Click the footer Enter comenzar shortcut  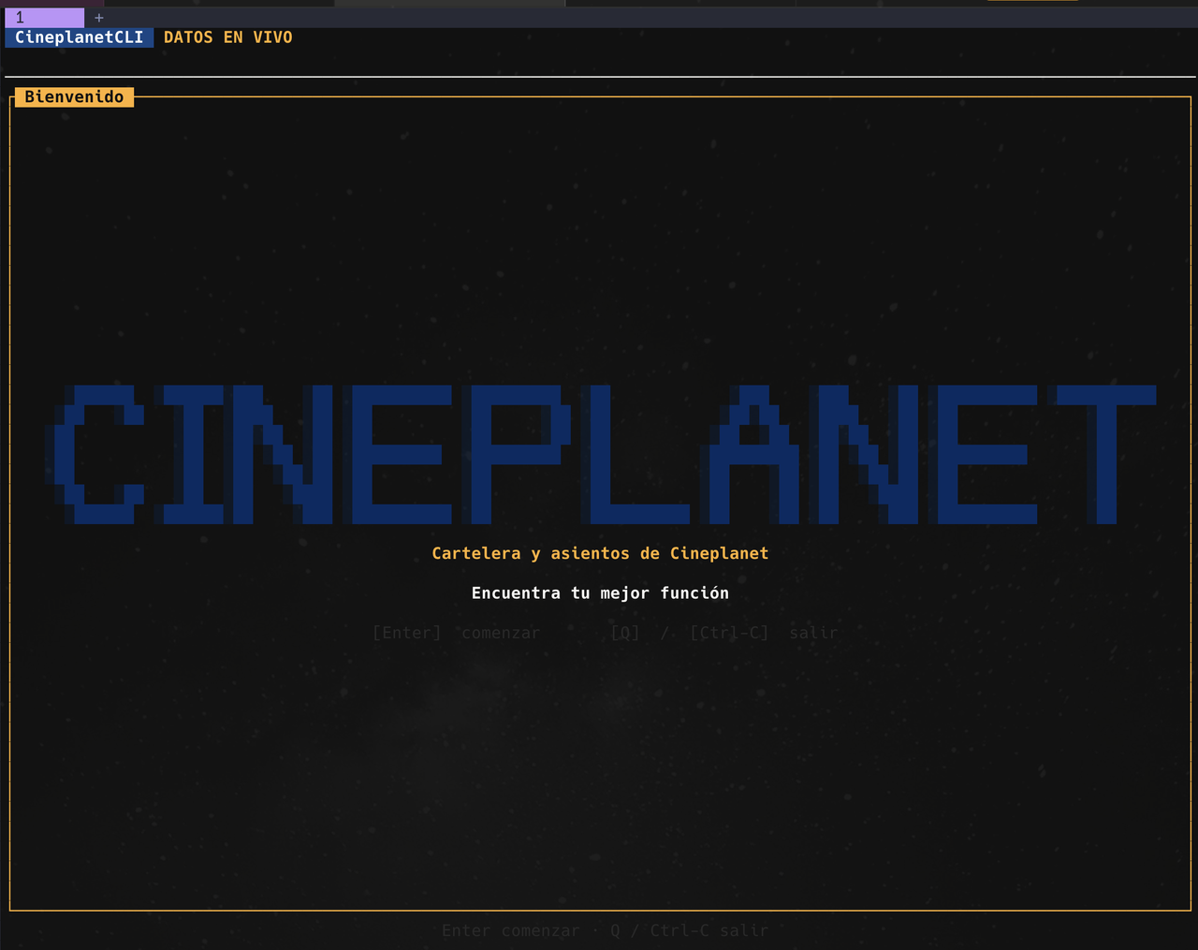(511, 930)
